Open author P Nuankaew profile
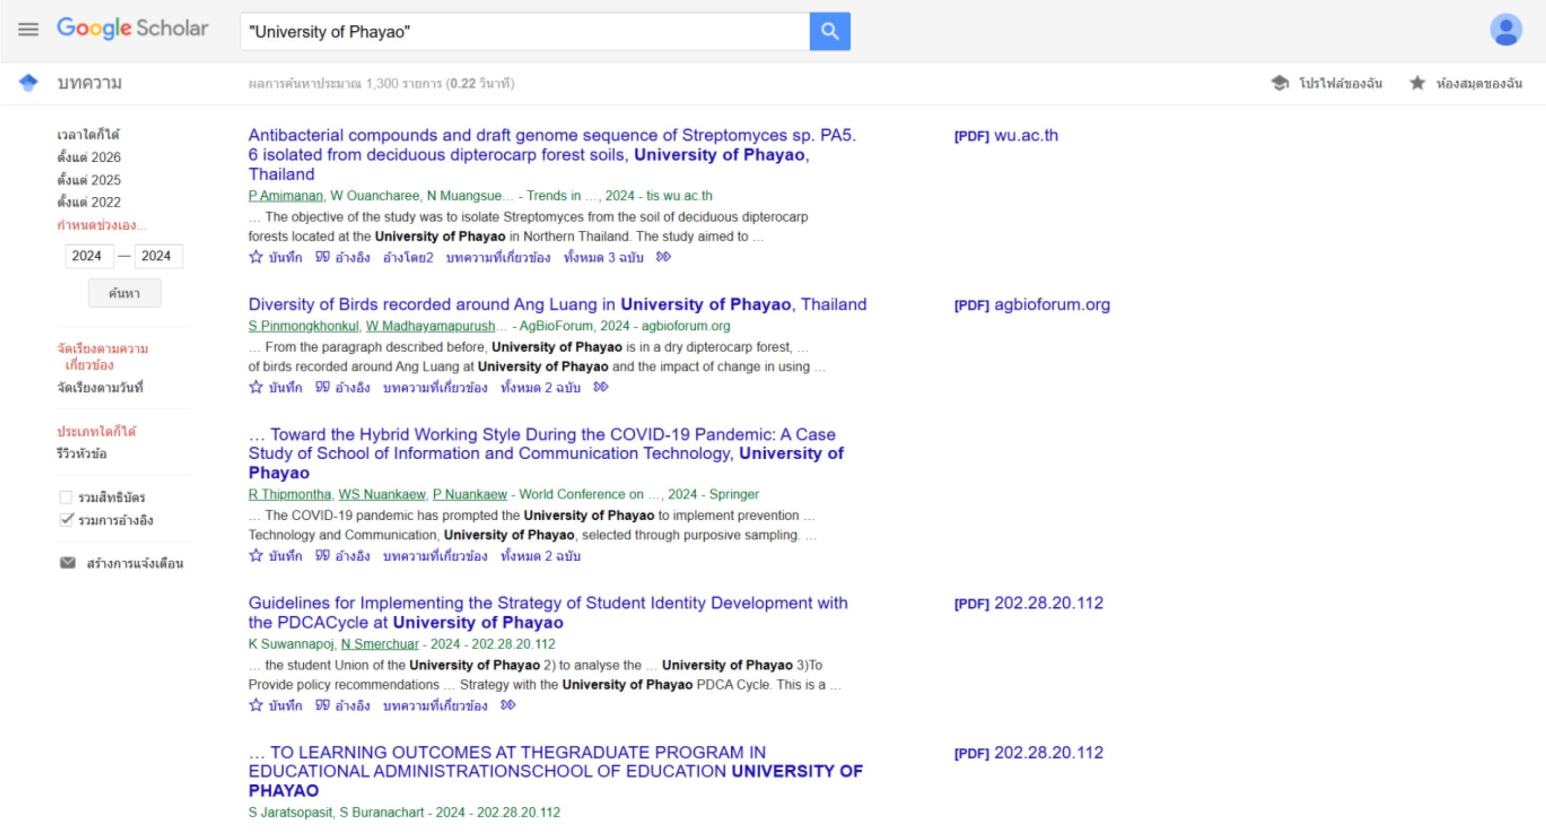The image size is (1546, 837). [x=470, y=494]
